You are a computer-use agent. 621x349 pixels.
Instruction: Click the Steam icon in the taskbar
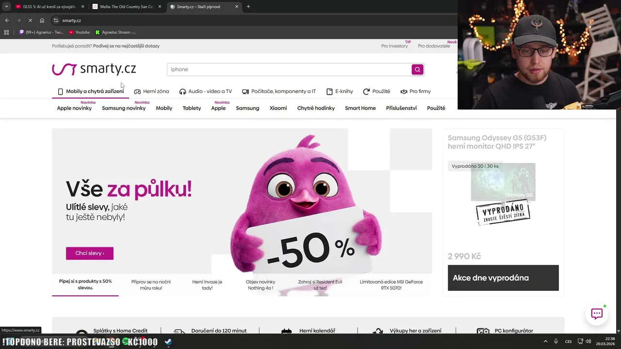click(168, 342)
